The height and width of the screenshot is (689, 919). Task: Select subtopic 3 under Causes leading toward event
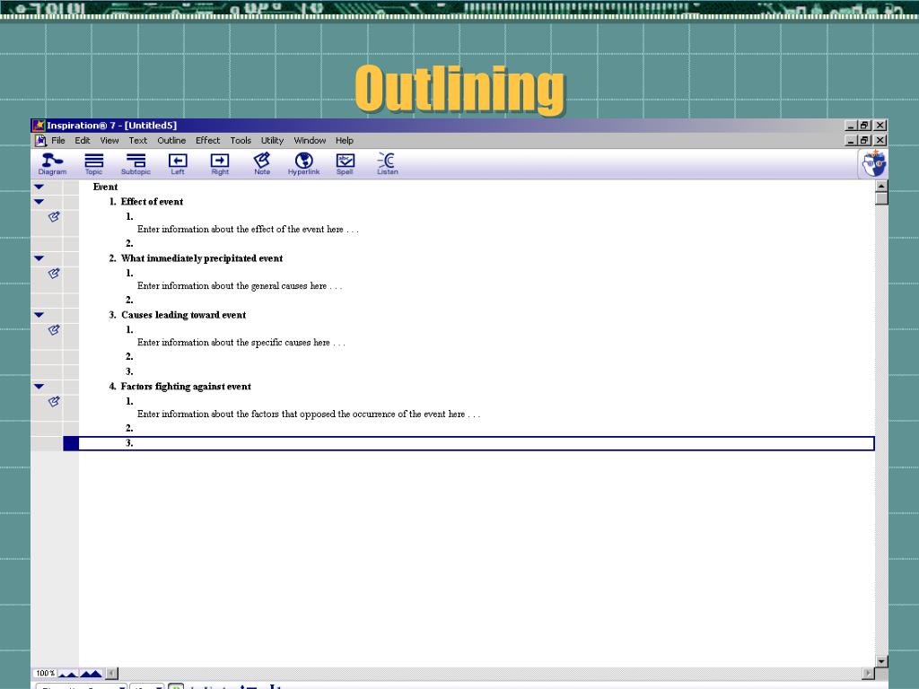(x=129, y=372)
